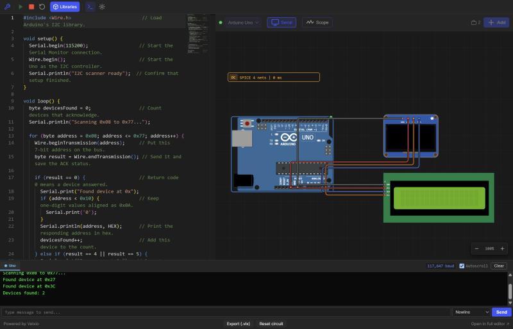The width and height of the screenshot is (513, 329).
Task: Click line 3 'void setup()' in editor
Action: 43,38
